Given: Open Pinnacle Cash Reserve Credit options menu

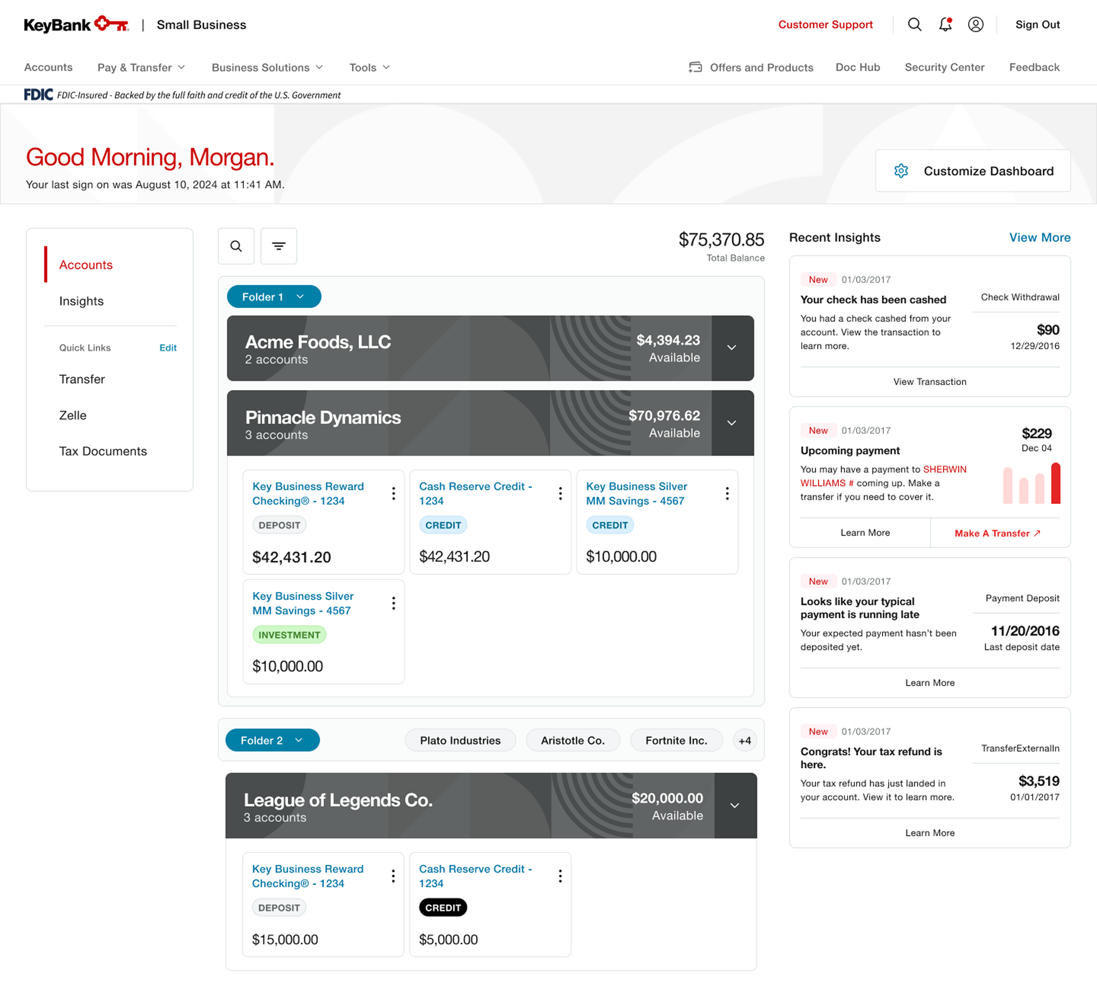Looking at the screenshot, I should (561, 493).
